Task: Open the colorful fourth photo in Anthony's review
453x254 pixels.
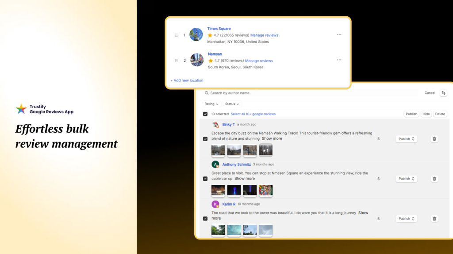Action: click(x=265, y=190)
